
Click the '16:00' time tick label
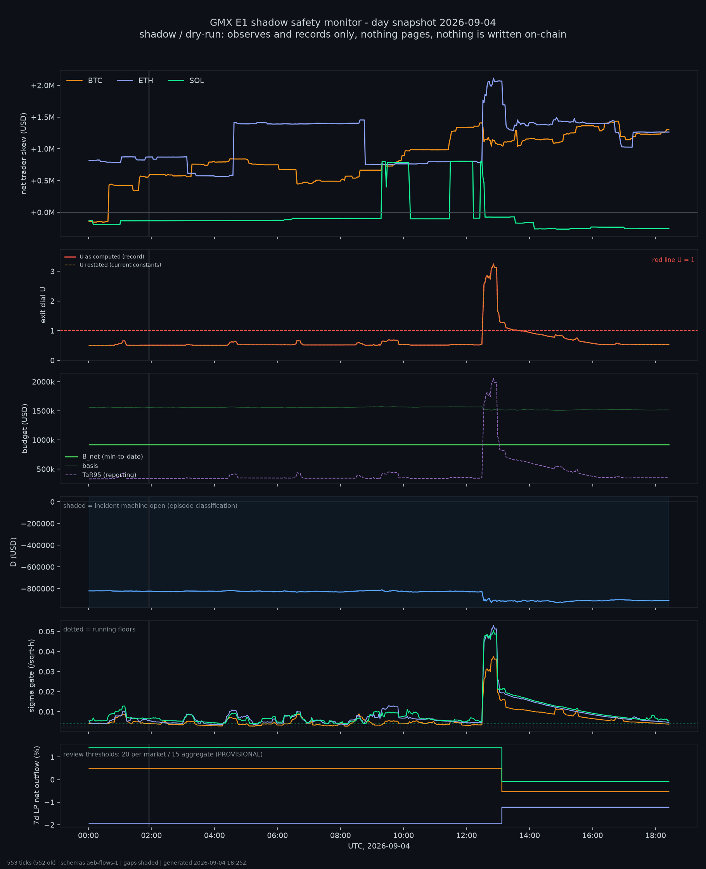tap(593, 836)
